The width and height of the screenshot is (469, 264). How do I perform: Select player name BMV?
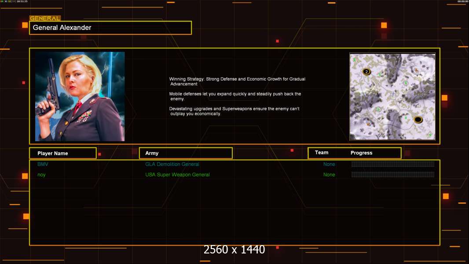pyautogui.click(x=43, y=164)
